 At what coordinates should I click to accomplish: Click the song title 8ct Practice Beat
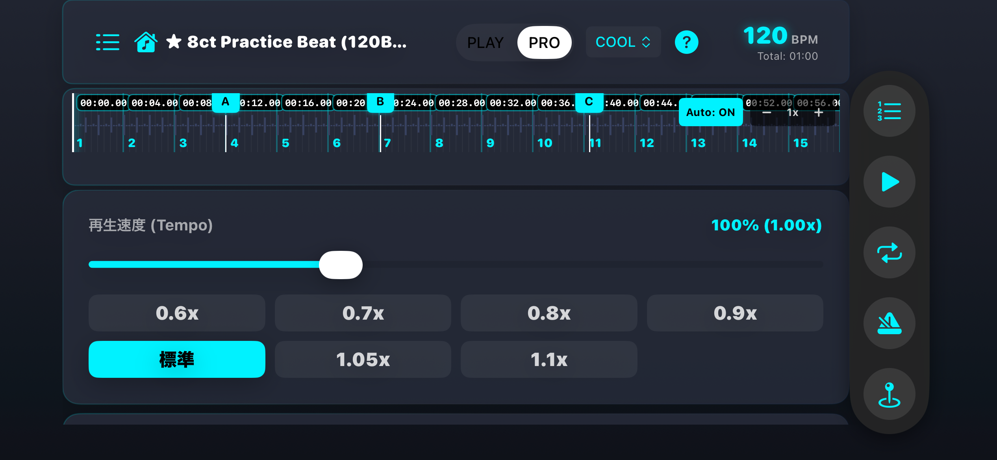(x=297, y=42)
